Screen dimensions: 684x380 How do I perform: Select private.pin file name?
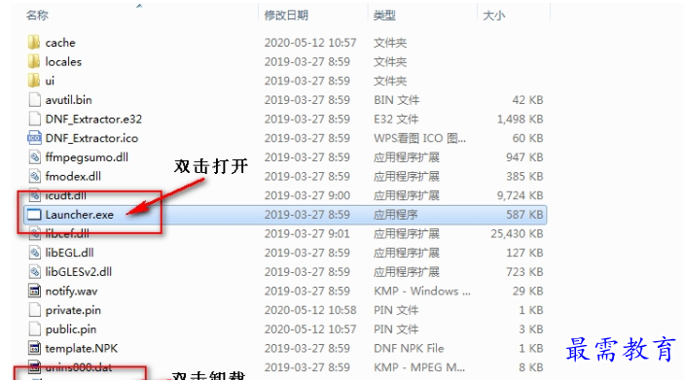point(73,311)
